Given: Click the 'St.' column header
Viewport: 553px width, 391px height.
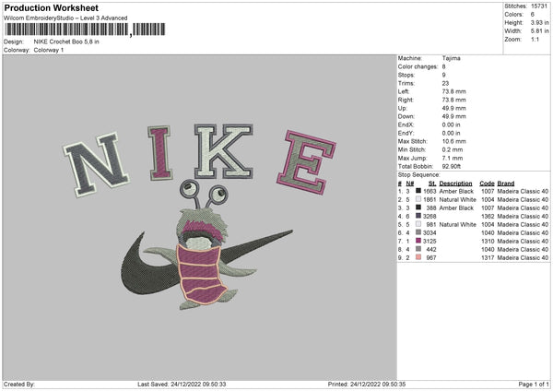Looking at the screenshot, I should click(432, 184).
